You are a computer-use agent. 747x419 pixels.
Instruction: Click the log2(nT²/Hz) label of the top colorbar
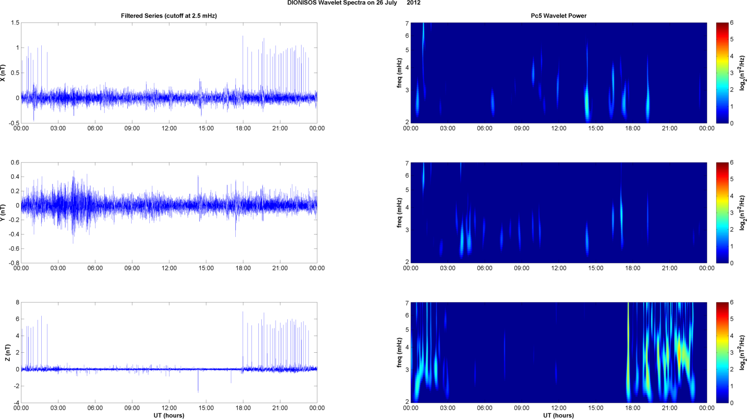click(743, 73)
